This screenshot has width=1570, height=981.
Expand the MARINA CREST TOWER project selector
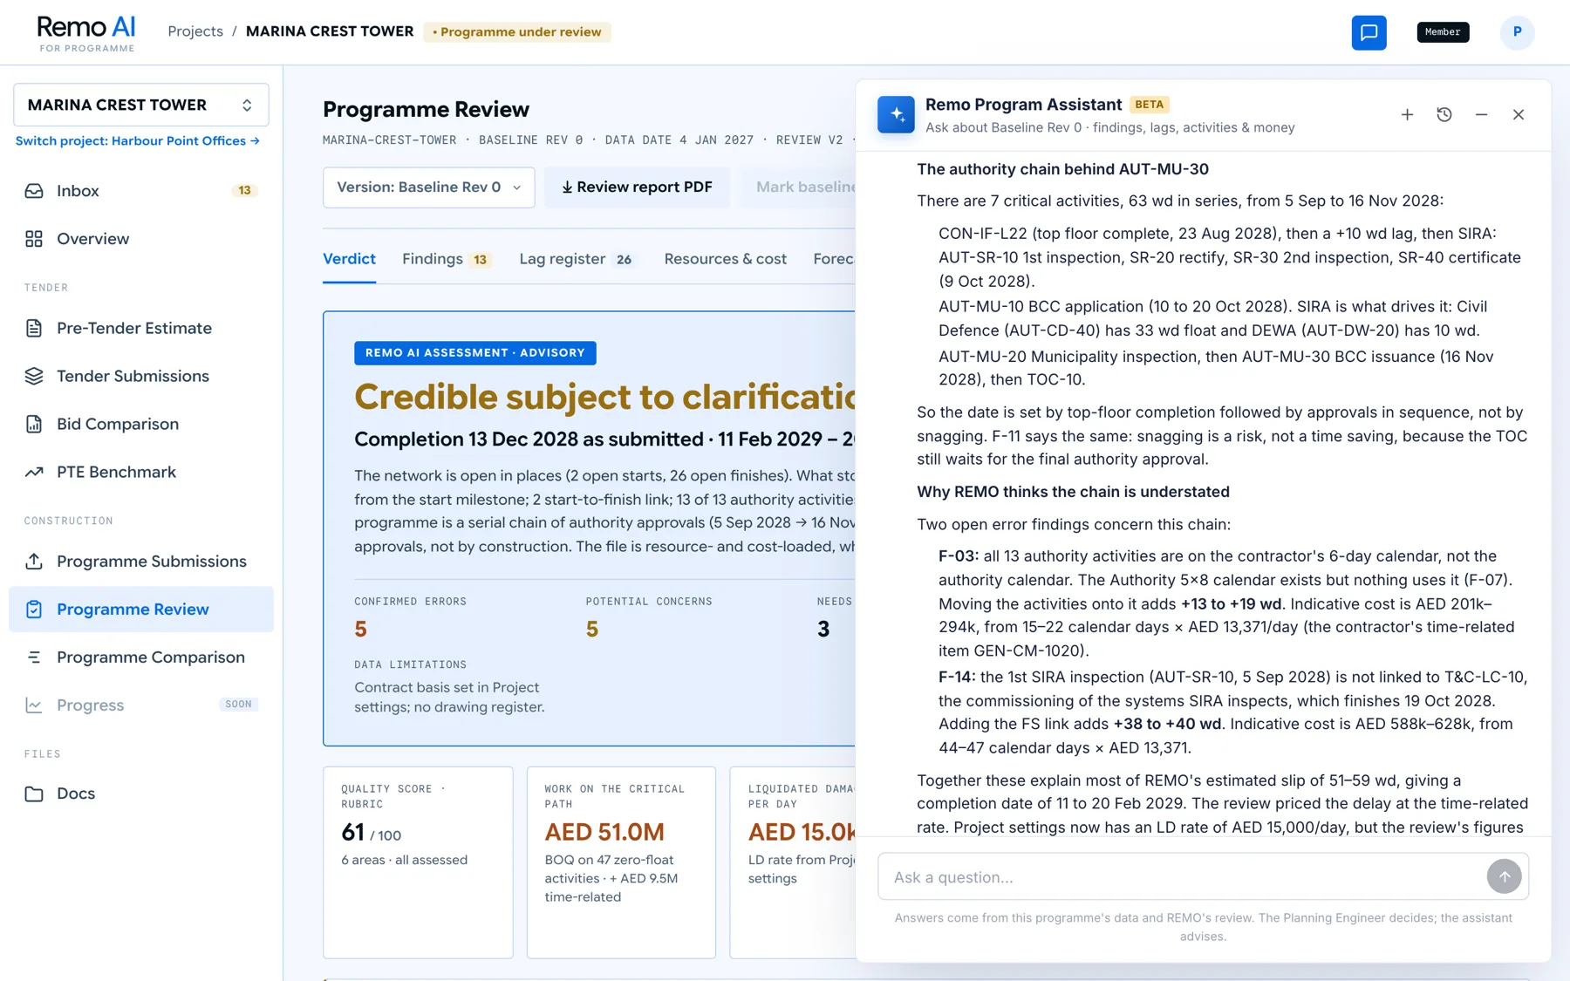pyautogui.click(x=141, y=106)
